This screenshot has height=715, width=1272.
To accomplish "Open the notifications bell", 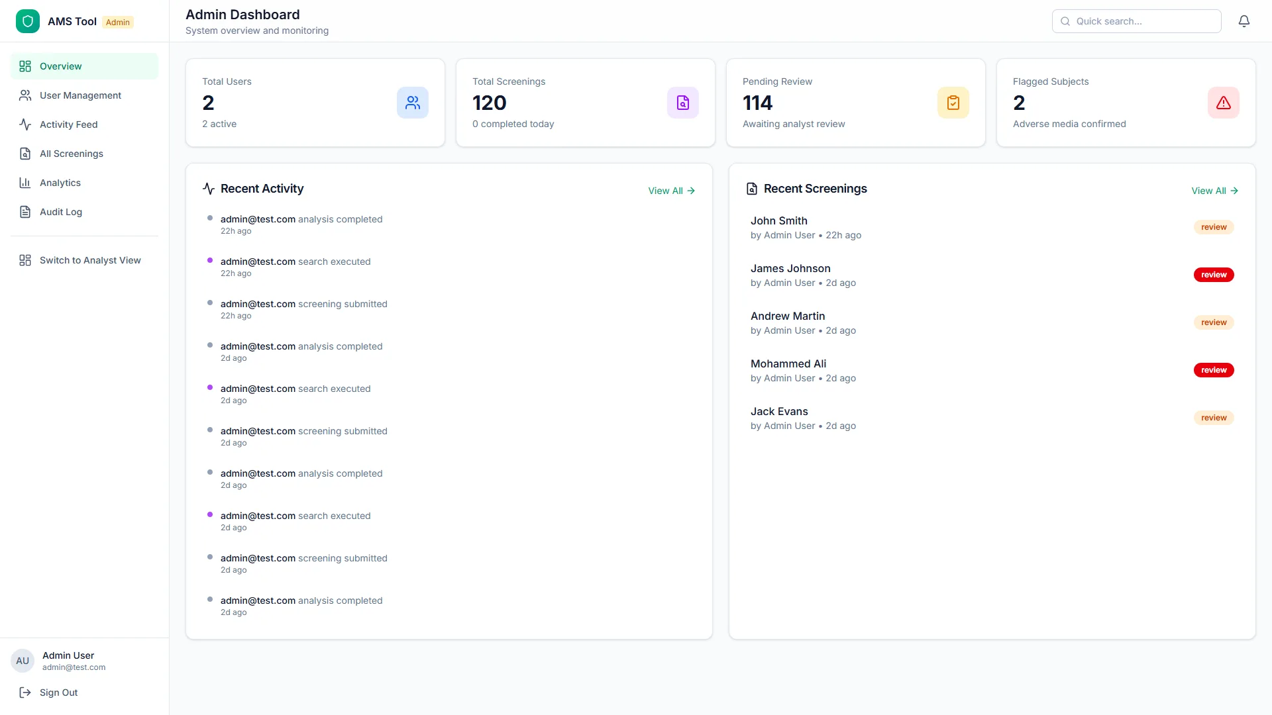I will [1244, 21].
